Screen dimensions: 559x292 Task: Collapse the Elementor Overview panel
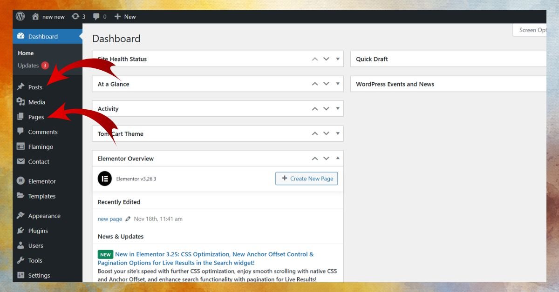[x=338, y=158]
